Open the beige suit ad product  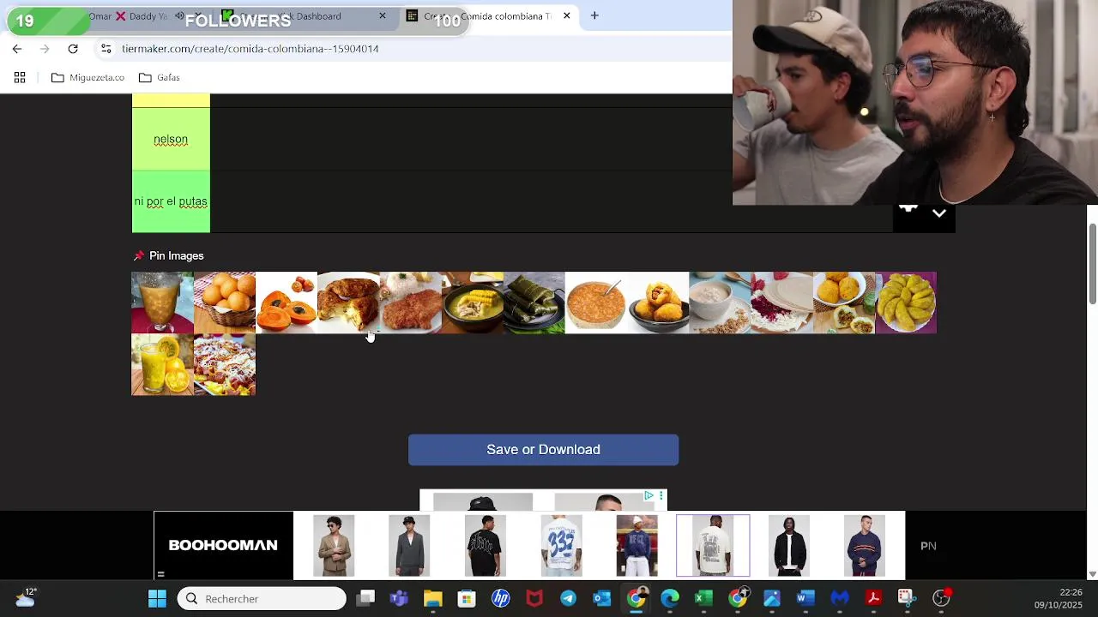click(x=334, y=546)
